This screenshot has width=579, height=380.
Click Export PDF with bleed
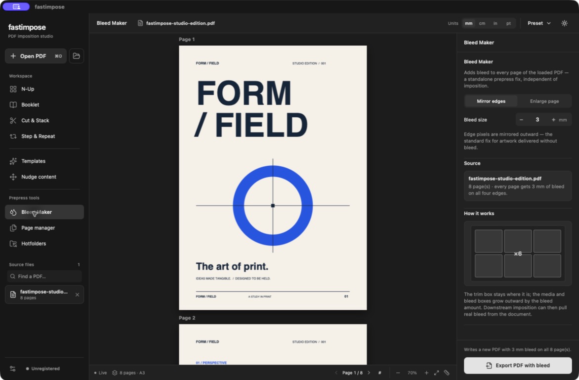518,365
